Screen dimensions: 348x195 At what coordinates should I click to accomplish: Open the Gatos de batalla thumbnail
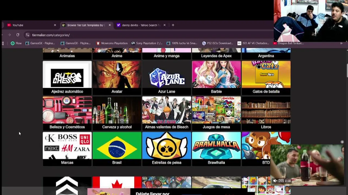266,74
